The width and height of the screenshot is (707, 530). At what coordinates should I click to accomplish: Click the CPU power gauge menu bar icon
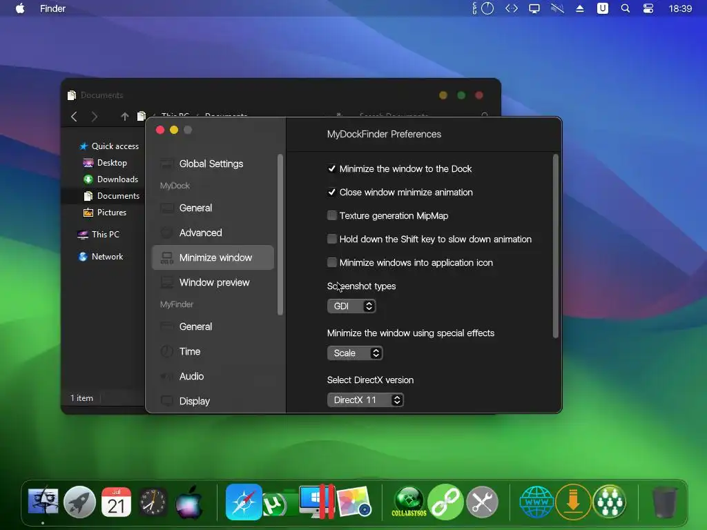point(483,8)
